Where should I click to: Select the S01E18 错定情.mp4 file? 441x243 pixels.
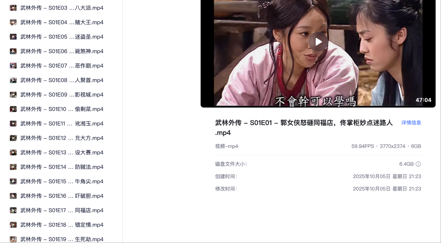click(62, 225)
